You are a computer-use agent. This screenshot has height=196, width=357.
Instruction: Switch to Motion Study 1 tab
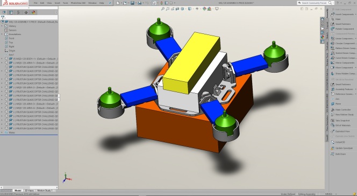45,191
